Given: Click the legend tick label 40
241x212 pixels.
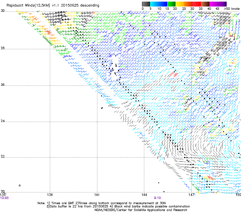Looking at the screenshot, I should coord(209,9).
